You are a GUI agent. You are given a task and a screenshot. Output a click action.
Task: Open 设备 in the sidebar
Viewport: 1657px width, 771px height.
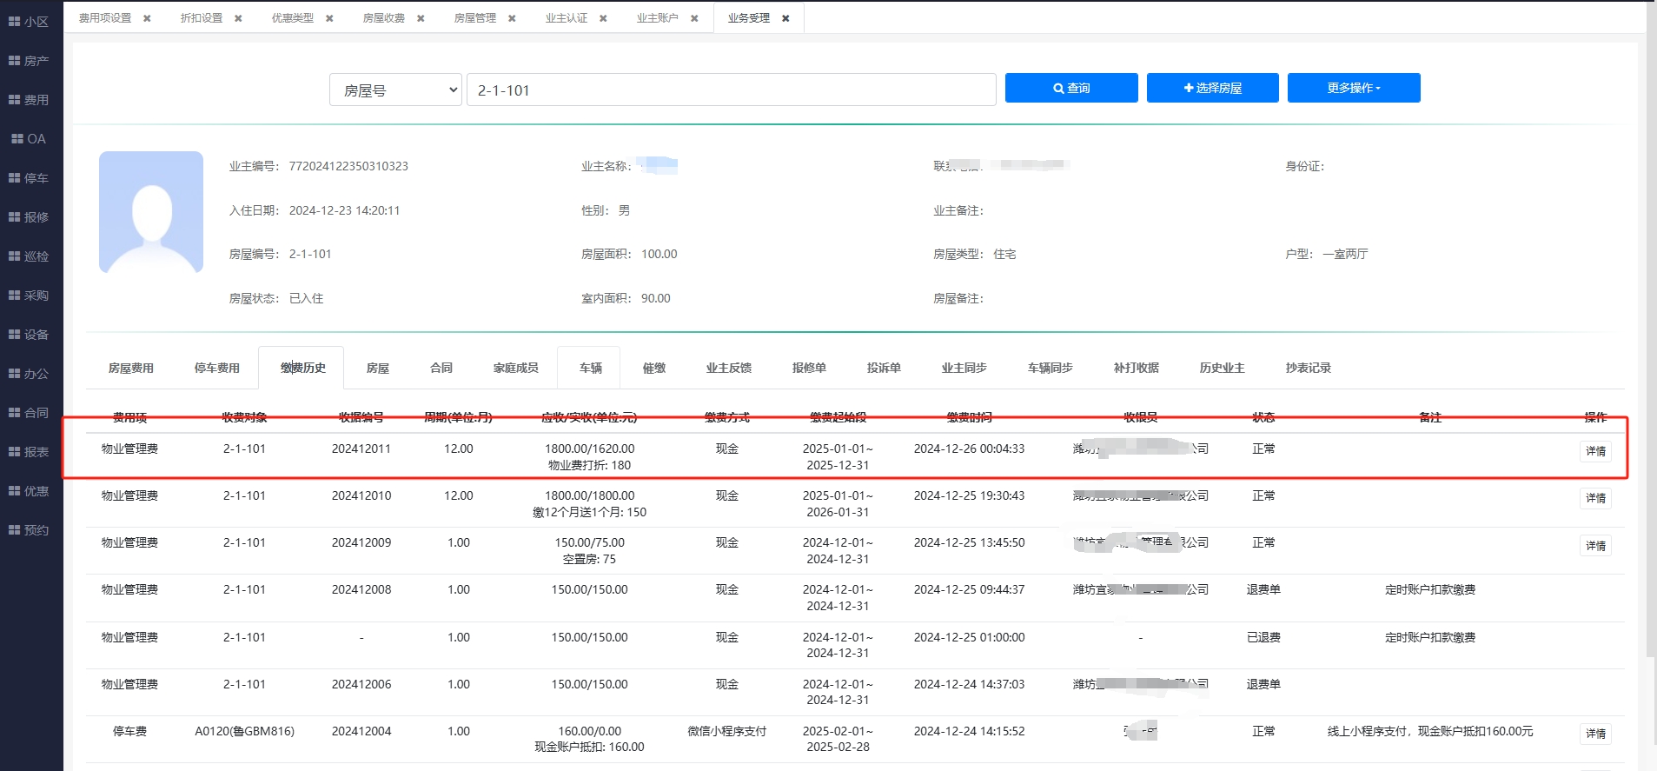coord(29,335)
